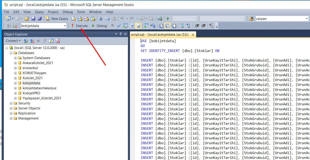Open the Query menu
The image size is (310, 160).
[39, 12]
